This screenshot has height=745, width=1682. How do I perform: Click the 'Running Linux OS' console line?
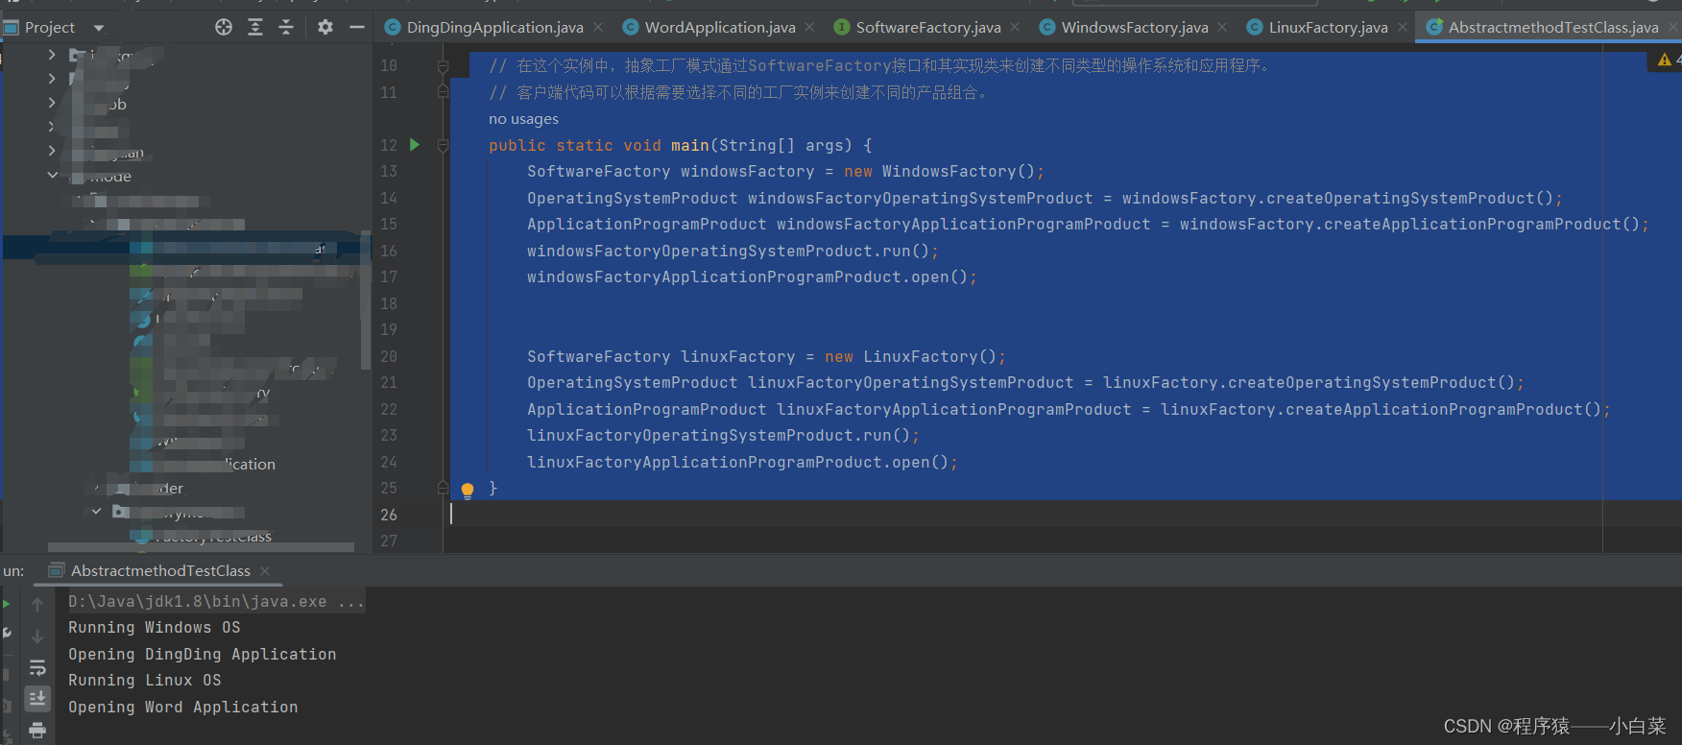145,680
